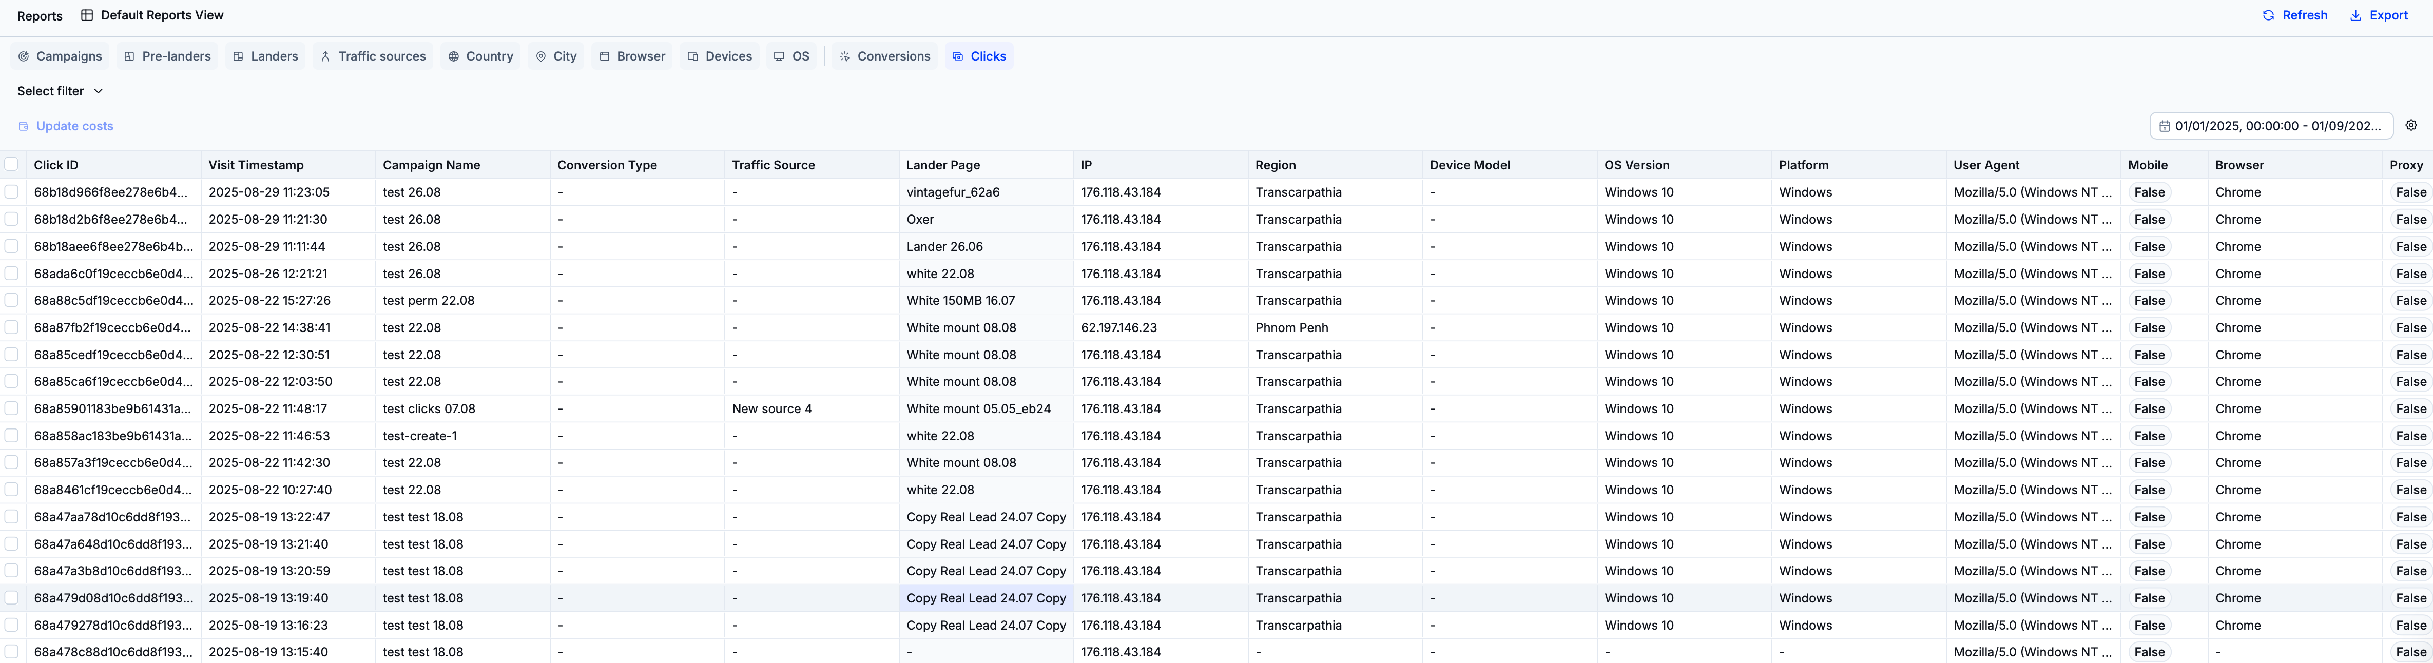Screen dimensions: 2433x663
Task: Click the Campaigns target icon
Action: click(x=24, y=56)
